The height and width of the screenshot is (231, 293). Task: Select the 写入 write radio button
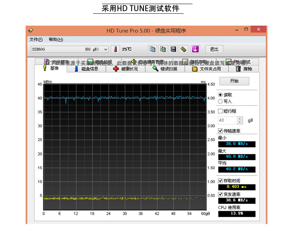point(220,101)
